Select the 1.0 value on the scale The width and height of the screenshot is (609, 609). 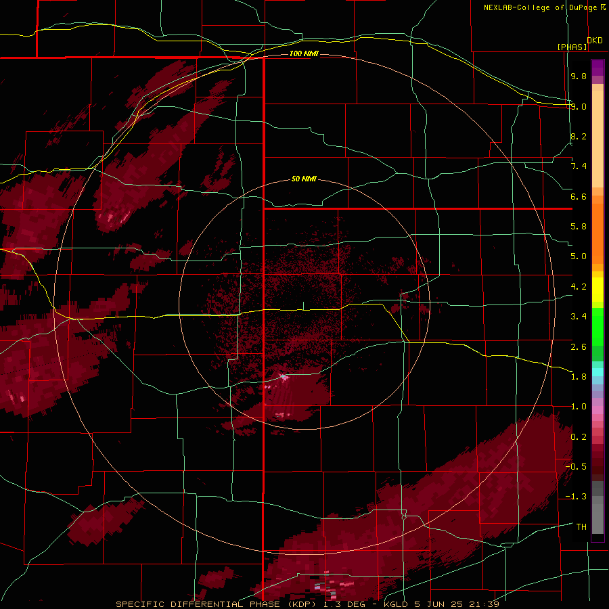[x=579, y=407]
